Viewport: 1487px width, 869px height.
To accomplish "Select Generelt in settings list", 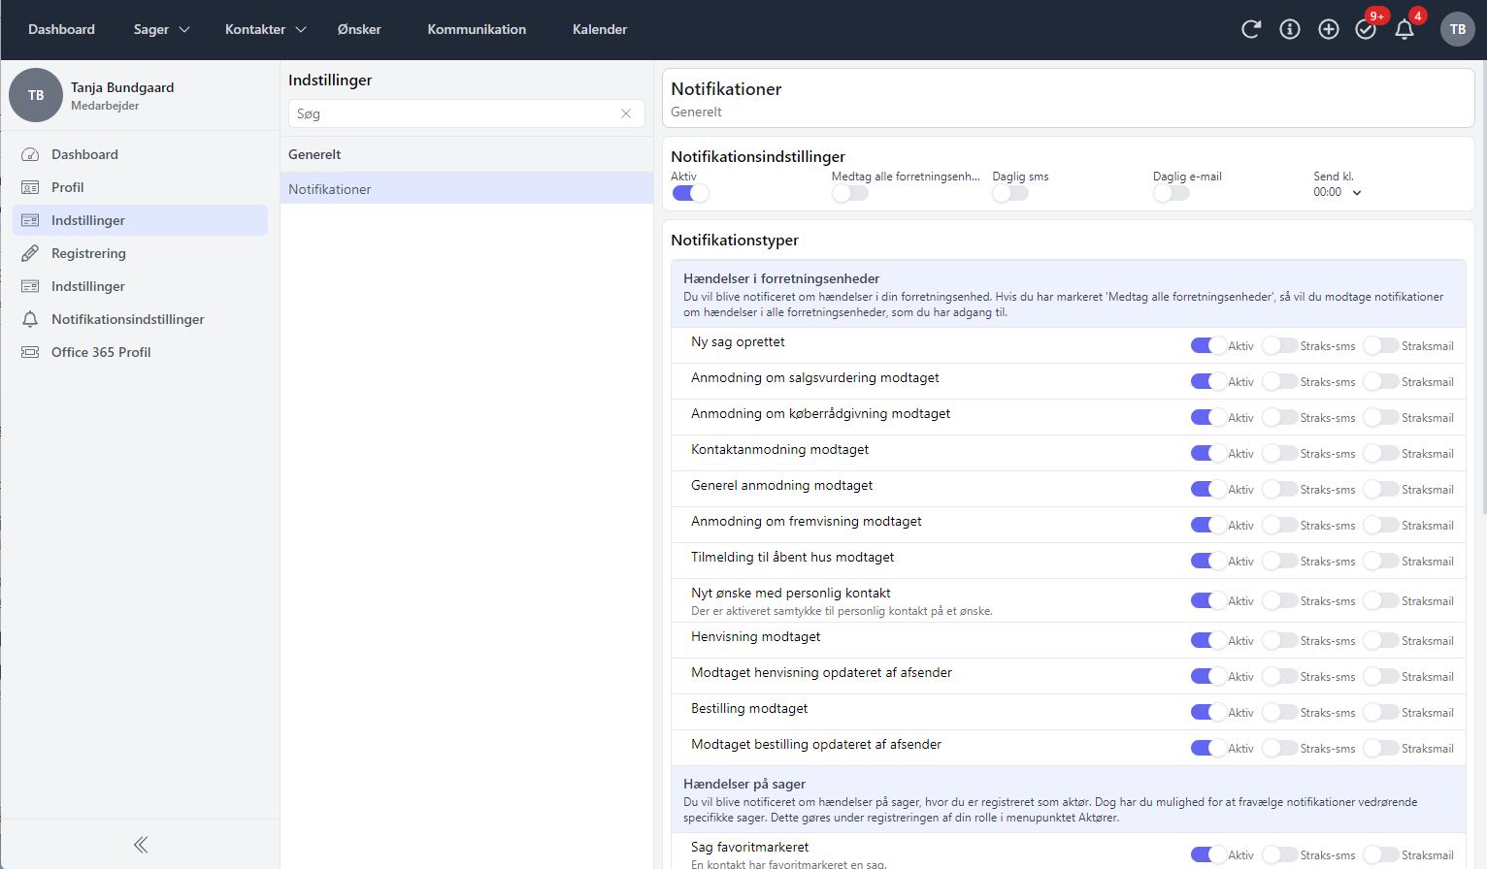I will click(x=314, y=154).
